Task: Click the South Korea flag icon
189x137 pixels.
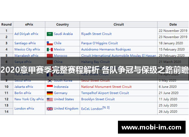Action: [x=50, y=81]
